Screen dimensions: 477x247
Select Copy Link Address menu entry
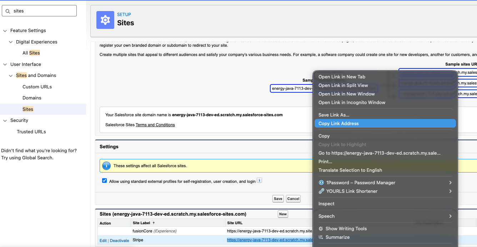click(x=385, y=123)
